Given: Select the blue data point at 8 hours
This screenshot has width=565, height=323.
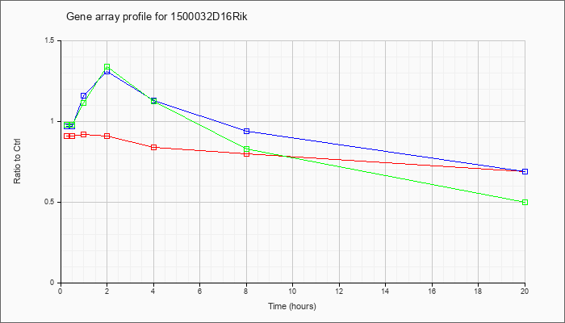Looking at the screenshot, I should pyautogui.click(x=246, y=131).
